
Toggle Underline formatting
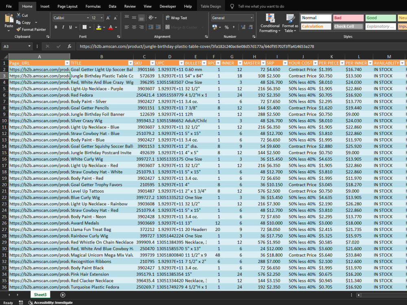click(x=70, y=27)
